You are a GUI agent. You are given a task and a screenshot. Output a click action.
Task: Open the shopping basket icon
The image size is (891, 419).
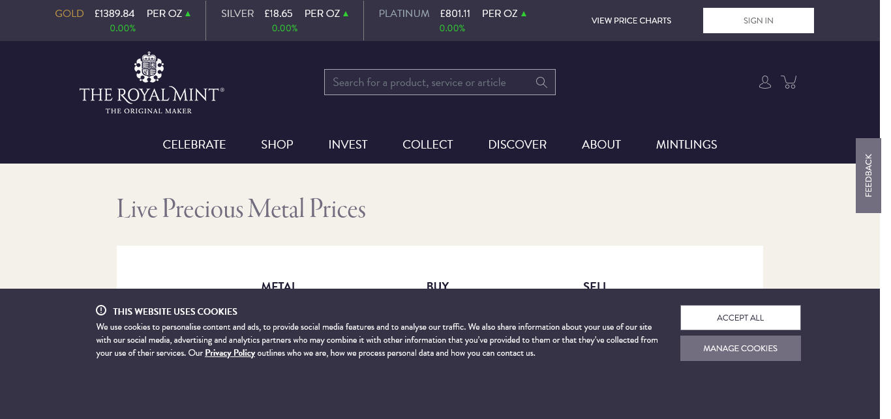[789, 81]
